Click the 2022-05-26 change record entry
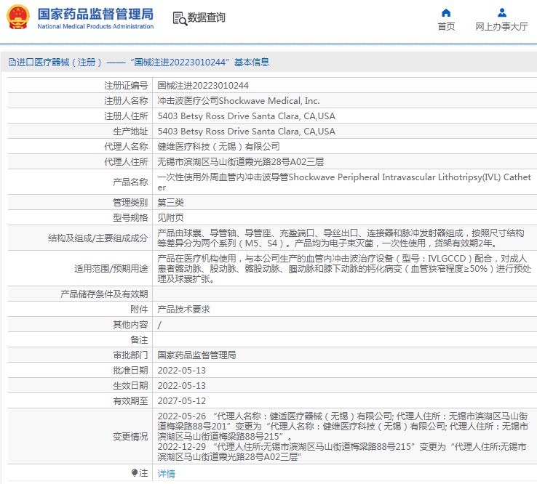 click(343, 426)
